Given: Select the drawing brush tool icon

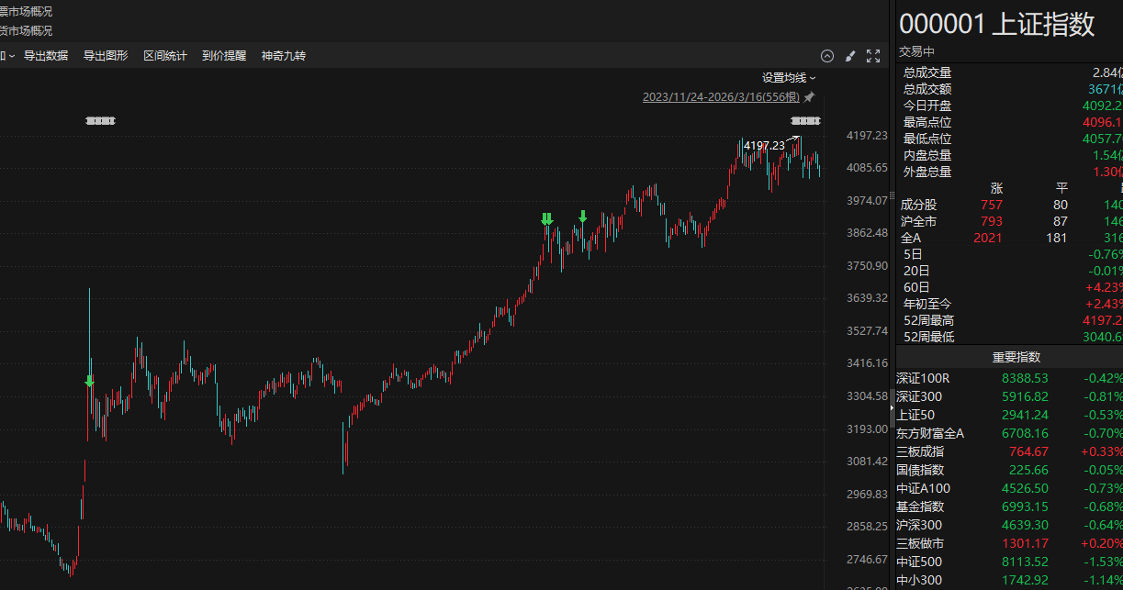Looking at the screenshot, I should pos(850,56).
